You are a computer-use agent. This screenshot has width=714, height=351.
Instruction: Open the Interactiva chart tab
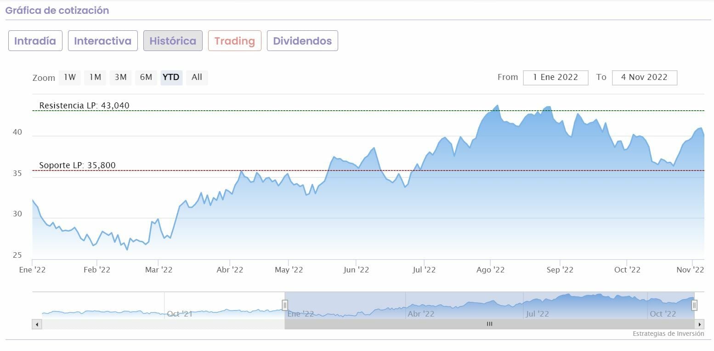click(x=103, y=41)
